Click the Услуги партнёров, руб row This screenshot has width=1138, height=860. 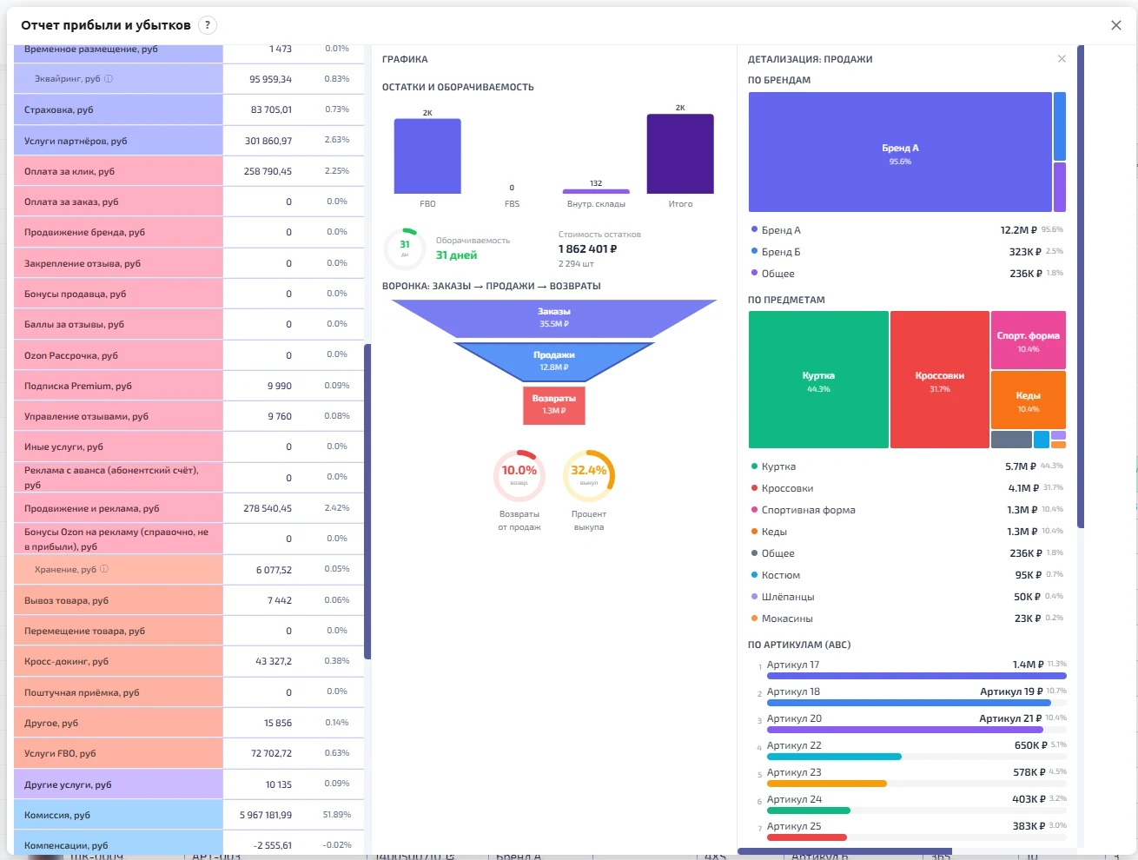click(x=189, y=141)
